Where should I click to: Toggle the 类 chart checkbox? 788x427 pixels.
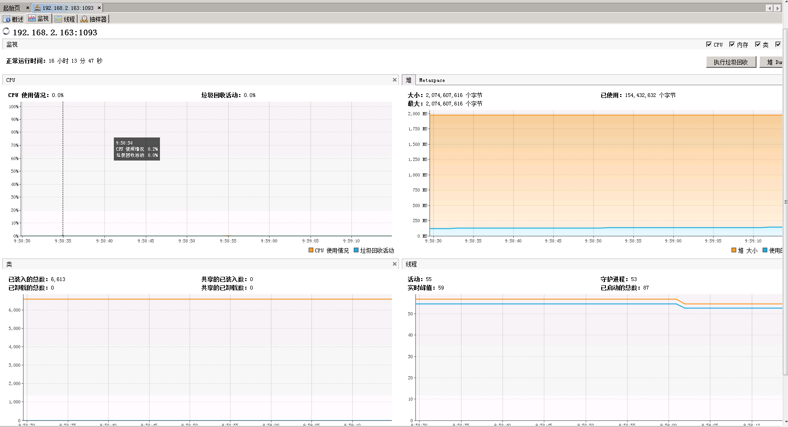tap(758, 44)
